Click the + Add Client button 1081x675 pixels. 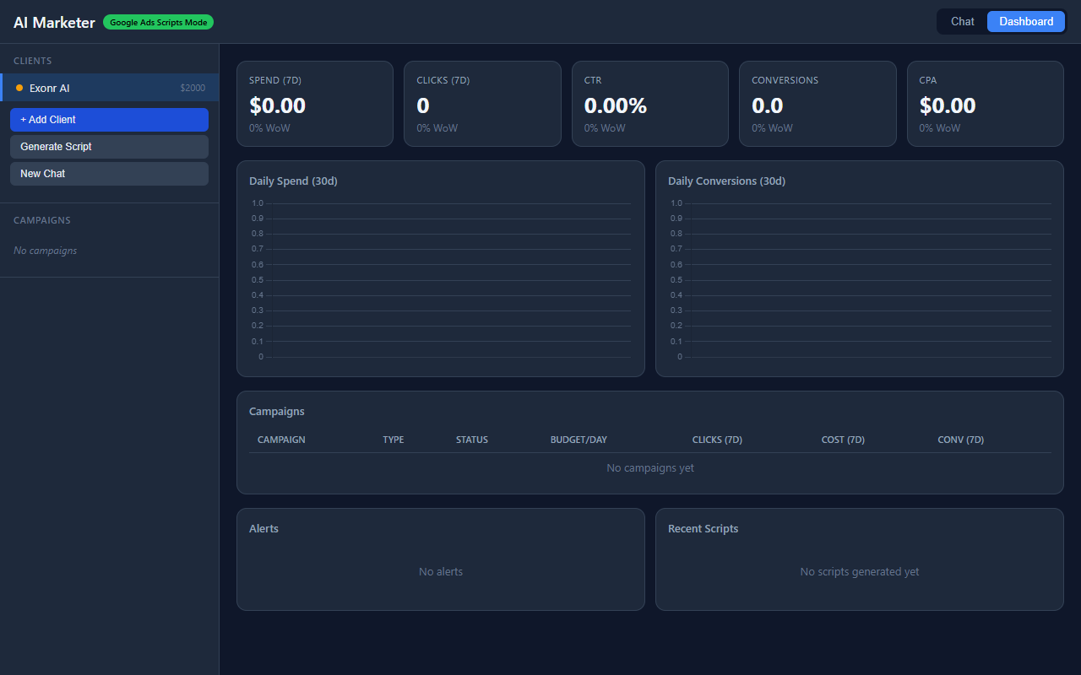[x=109, y=119]
